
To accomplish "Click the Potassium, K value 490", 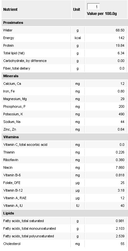I will pyautogui.click(x=121, y=114).
